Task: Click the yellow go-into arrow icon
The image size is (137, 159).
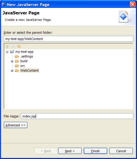Action: point(19,46)
